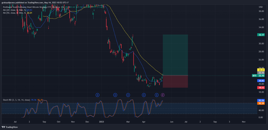This screenshot has width=268, height=130.
Task: Click the USD currency label on price axis
Action: (x=261, y=7)
